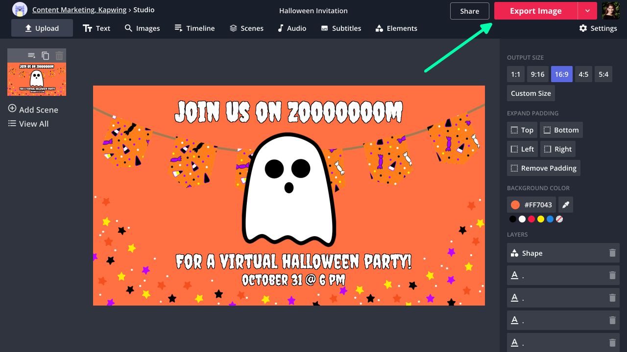Viewport: 627px width, 352px height.
Task: Delete the Shape layer via trash icon
Action: click(x=612, y=253)
